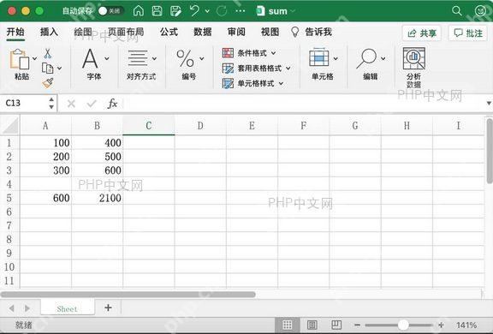Click the zoom slider handle
This screenshot has width=493, height=334.
coord(403,325)
